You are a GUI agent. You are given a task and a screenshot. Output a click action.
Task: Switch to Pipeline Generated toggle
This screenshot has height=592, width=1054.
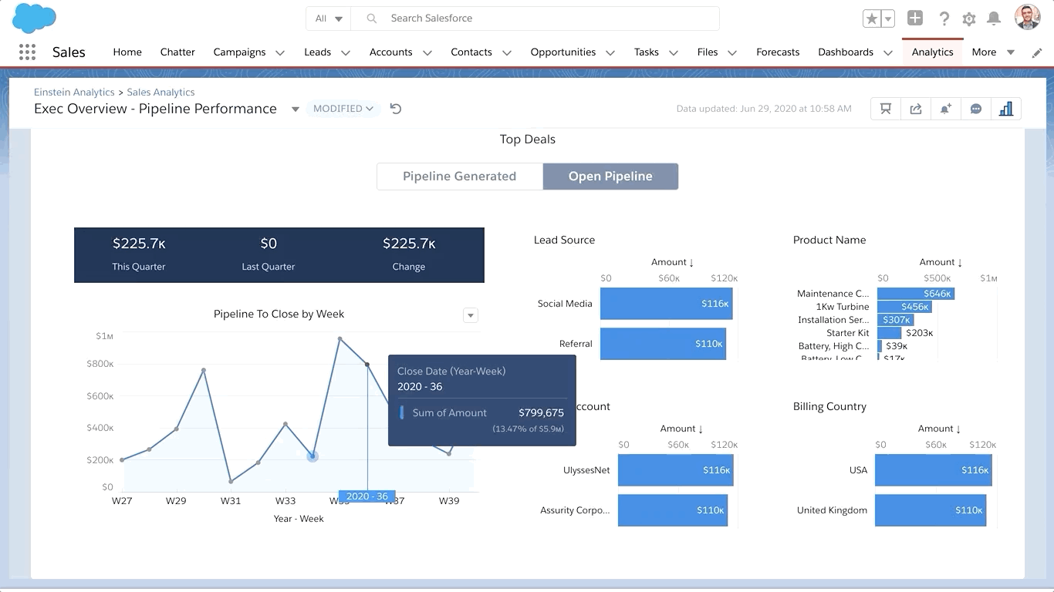click(x=459, y=176)
